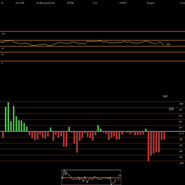
Task: Select the '-100' label on MR axis
Action: (x=181, y=163)
